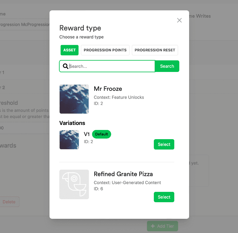Click the Refined Granite Pizza parrot icon
The height and width of the screenshot is (233, 238).
coord(74,184)
